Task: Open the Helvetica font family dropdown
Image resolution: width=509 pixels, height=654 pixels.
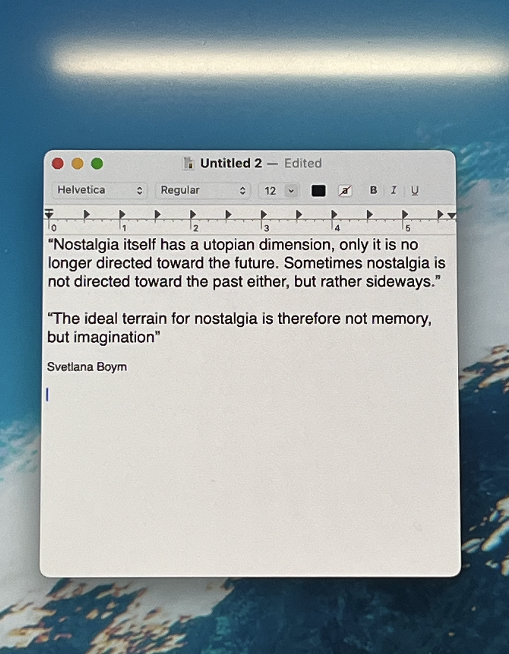Action: click(x=100, y=190)
